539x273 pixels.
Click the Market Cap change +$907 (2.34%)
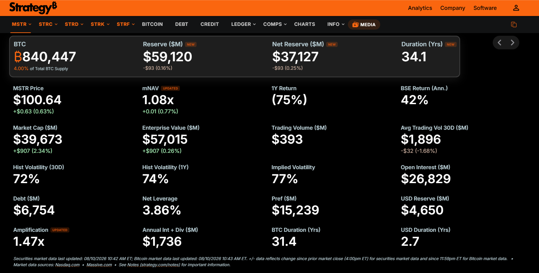point(33,151)
